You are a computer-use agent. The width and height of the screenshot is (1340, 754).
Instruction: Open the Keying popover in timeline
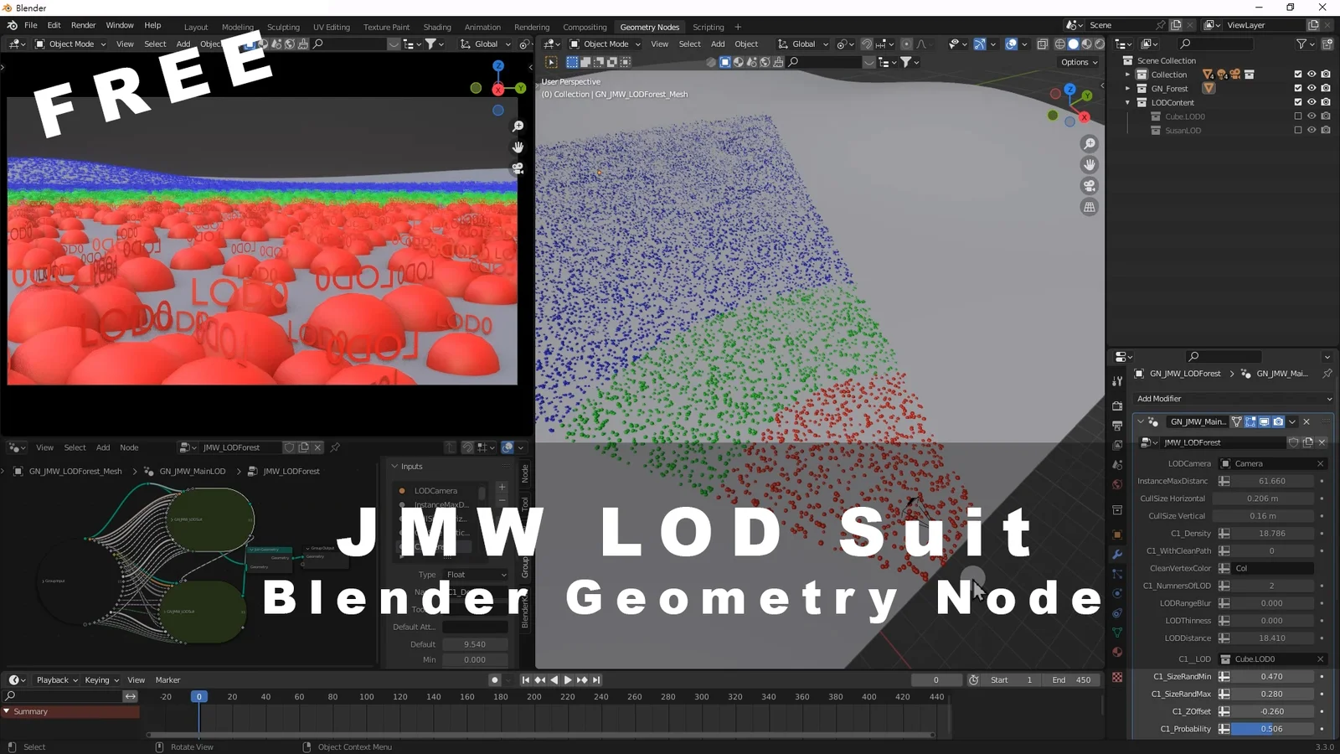pyautogui.click(x=101, y=680)
